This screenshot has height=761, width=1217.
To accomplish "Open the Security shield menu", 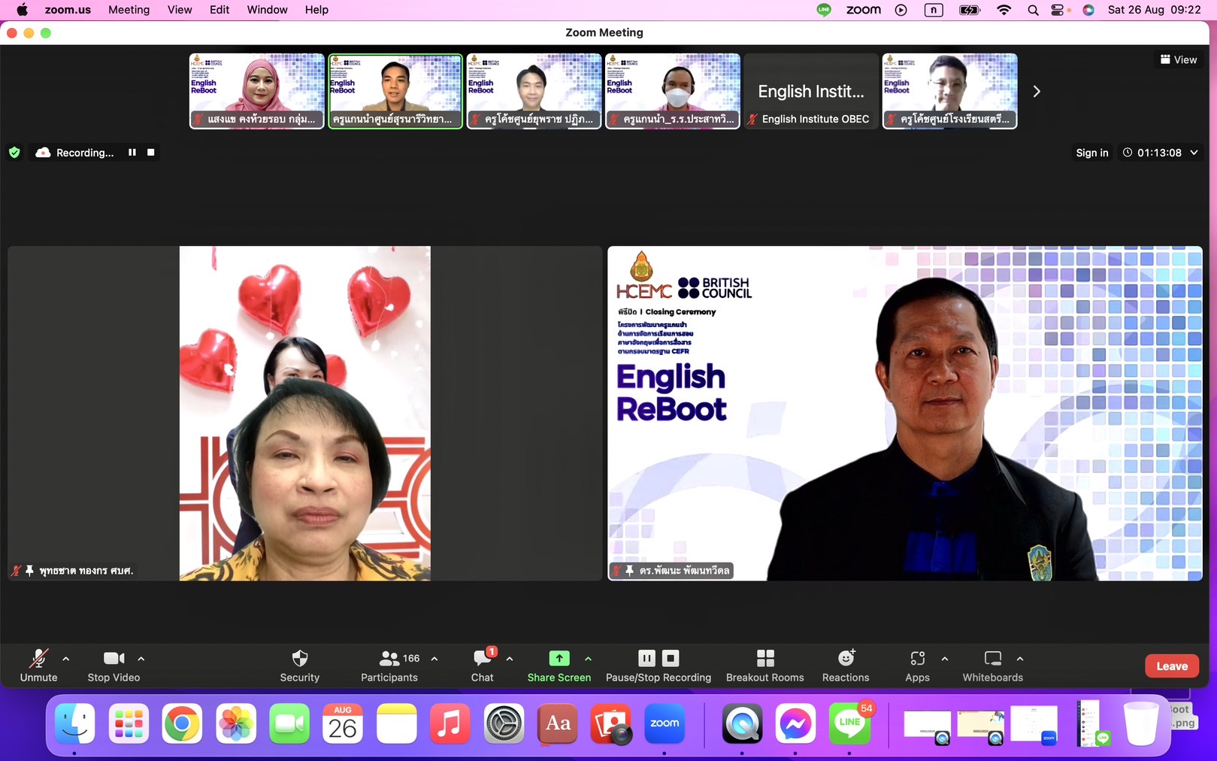I will 299,665.
